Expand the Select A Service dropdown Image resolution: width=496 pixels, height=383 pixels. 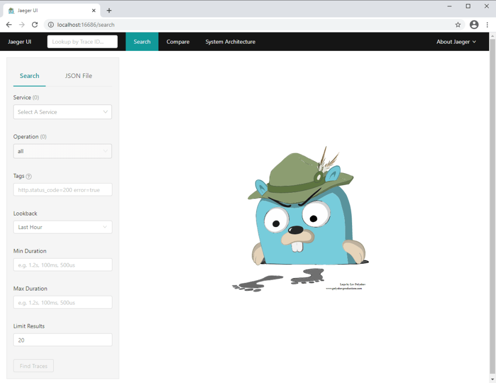[62, 112]
